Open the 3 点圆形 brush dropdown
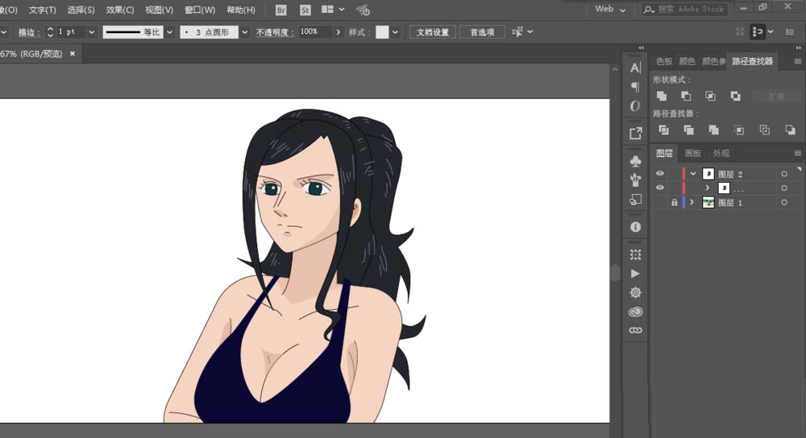This screenshot has height=438, width=806. [x=245, y=32]
